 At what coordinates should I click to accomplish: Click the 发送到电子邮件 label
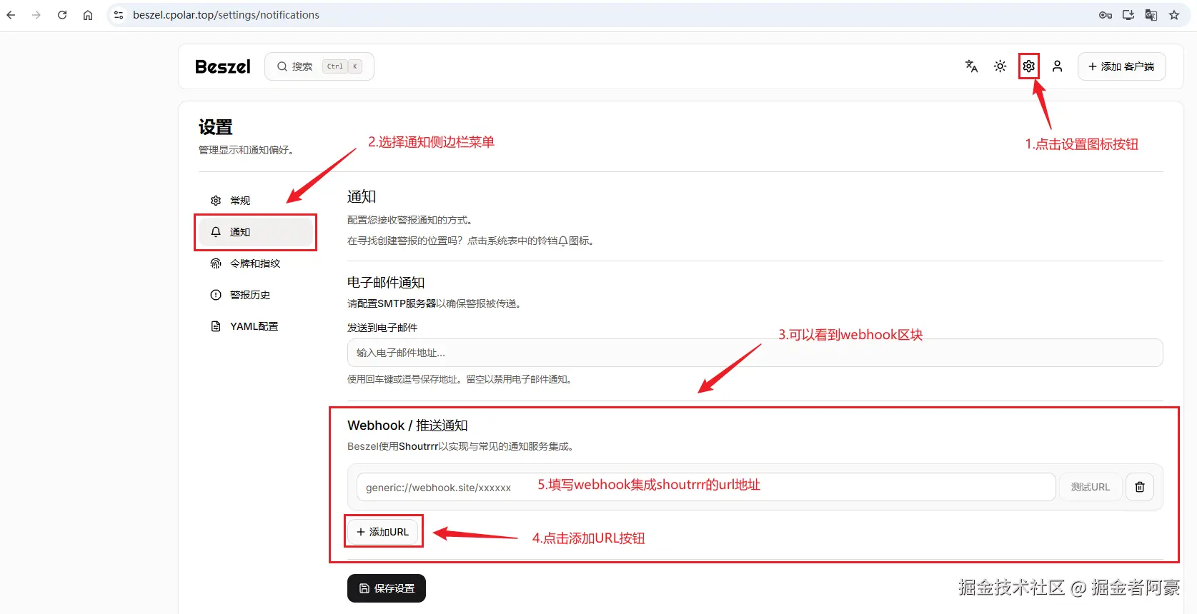tap(382, 328)
